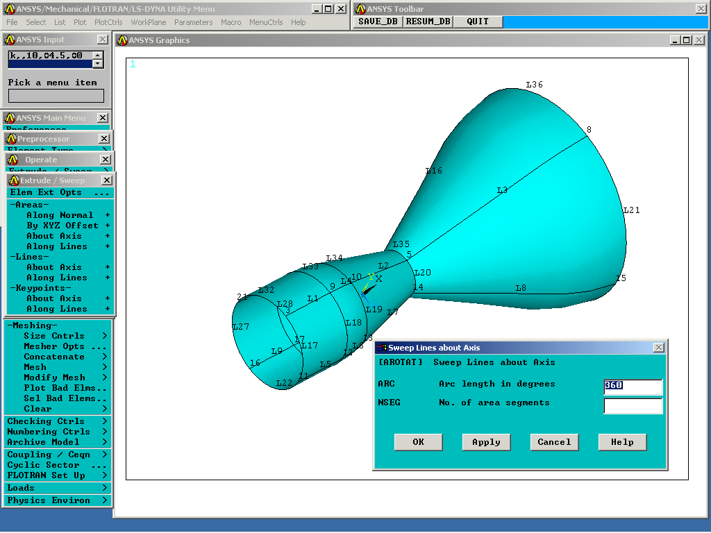Click ANSYS logo icon in Toolbar title
Image resolution: width=711 pixels, height=533 pixels.
[x=360, y=8]
